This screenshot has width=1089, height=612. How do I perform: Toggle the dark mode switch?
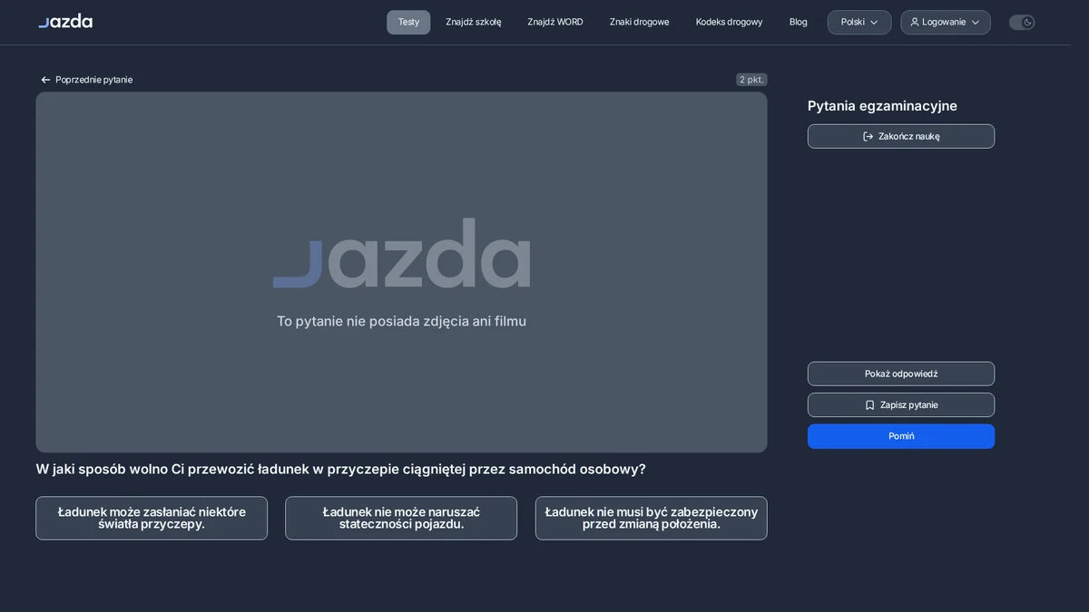pos(1022,22)
